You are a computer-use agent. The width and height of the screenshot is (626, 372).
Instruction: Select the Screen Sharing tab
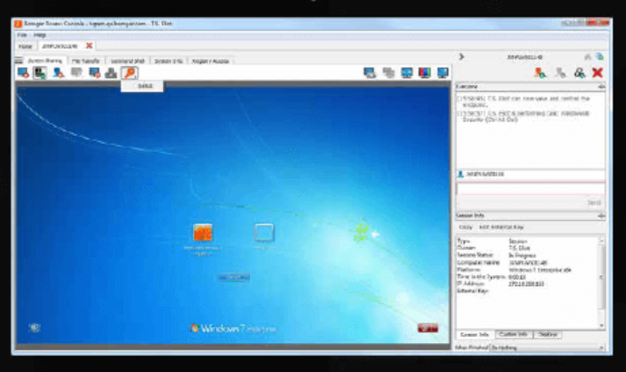[45, 61]
